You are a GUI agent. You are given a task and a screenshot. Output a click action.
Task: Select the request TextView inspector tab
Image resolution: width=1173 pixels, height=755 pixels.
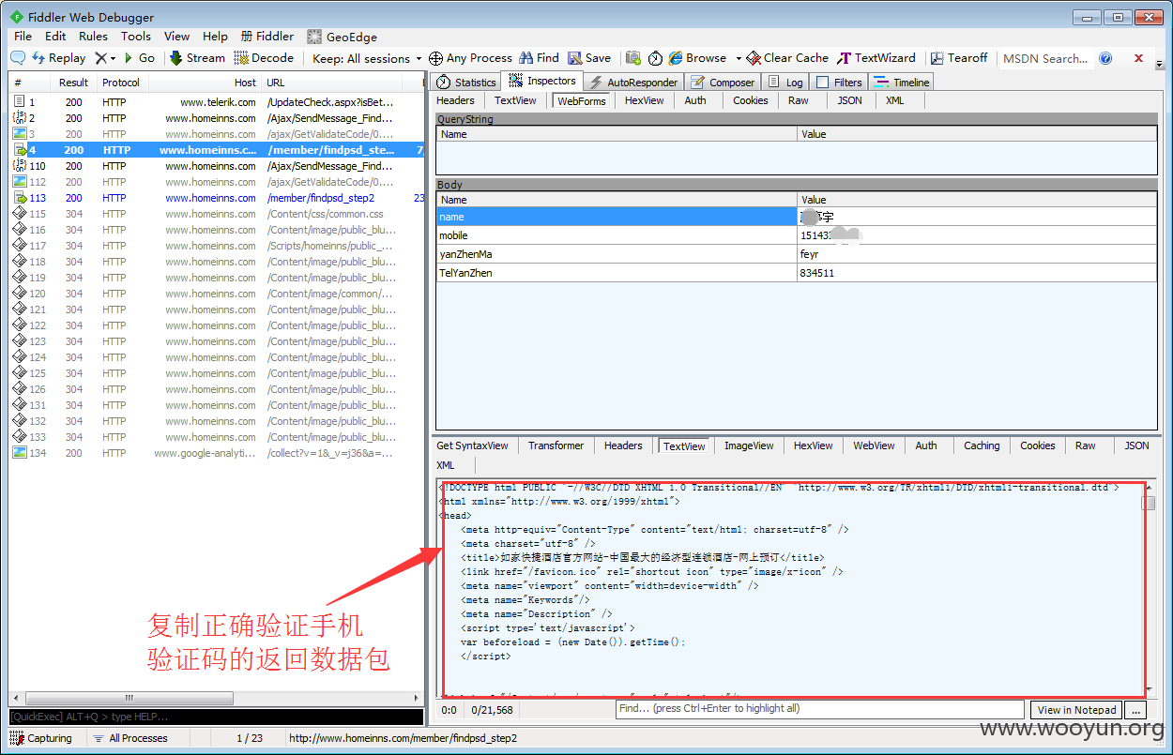(515, 100)
